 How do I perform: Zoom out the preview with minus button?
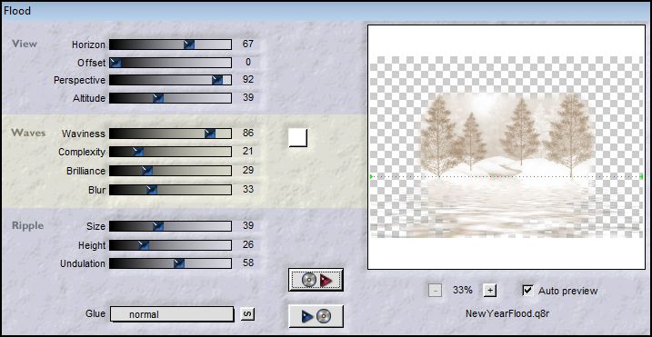coord(435,291)
